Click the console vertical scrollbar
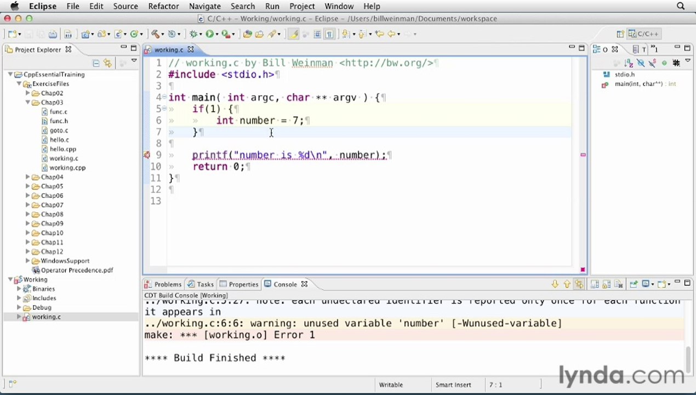The image size is (696, 395). coord(689,359)
